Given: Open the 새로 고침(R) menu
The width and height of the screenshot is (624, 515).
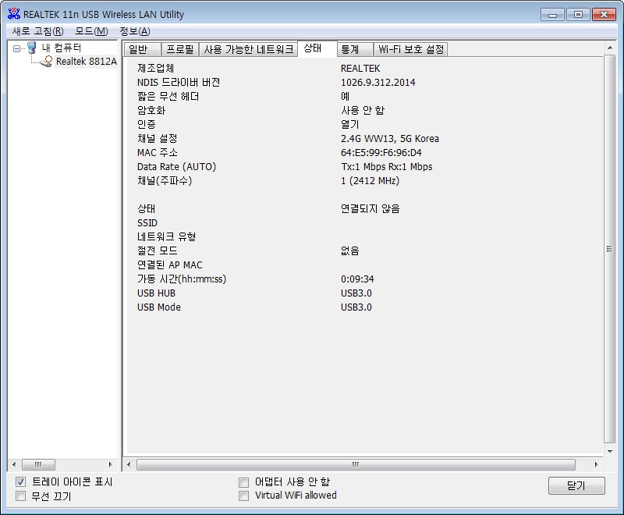Looking at the screenshot, I should point(37,31).
